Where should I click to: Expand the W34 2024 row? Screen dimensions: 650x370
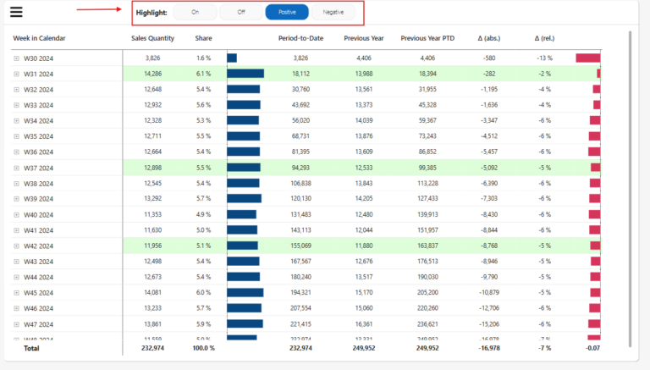(x=17, y=121)
